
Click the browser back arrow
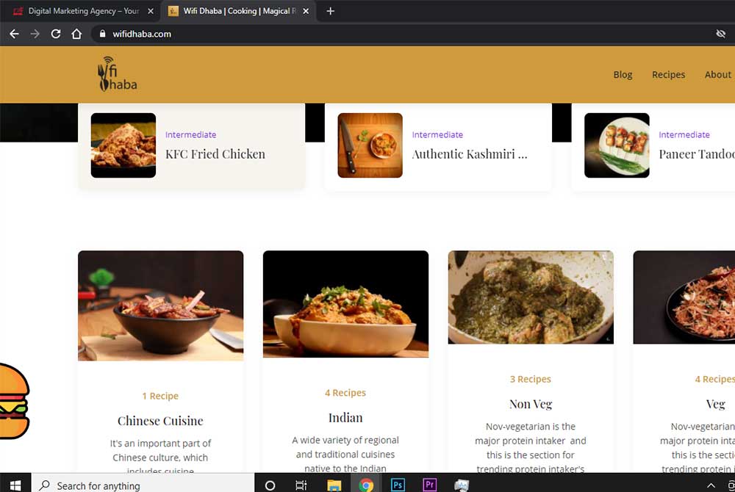tap(14, 34)
